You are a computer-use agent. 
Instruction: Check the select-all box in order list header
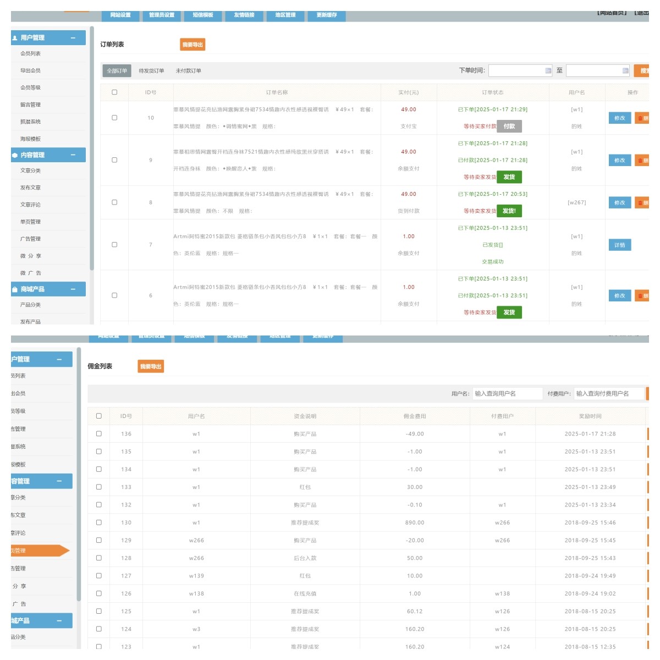(114, 92)
